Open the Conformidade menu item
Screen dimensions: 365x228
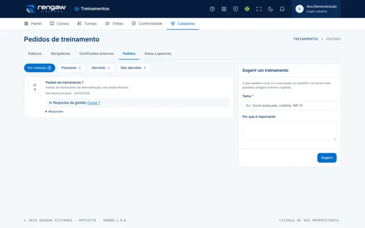[x=147, y=23]
